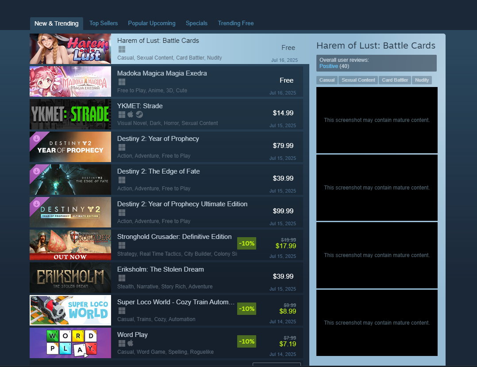The width and height of the screenshot is (477, 367).
Task: Open Harem of Lust: Battle Cards title in preview panel
Action: click(x=376, y=45)
